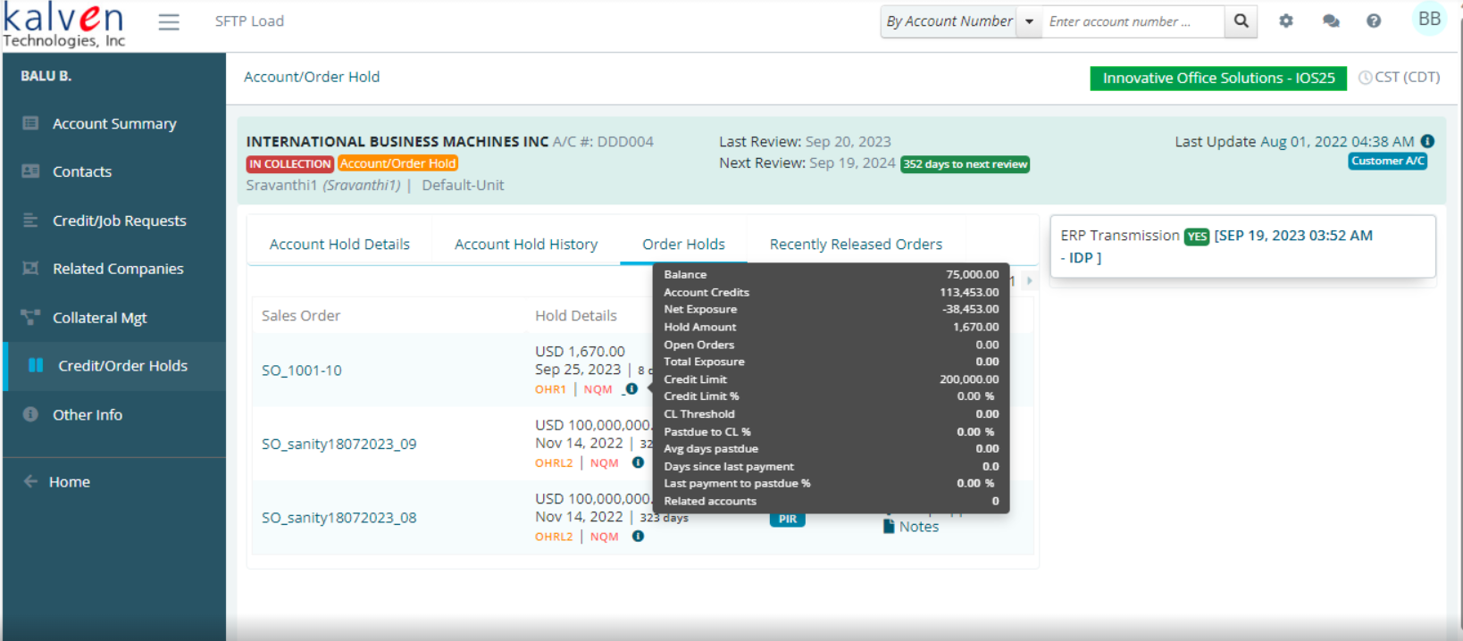Focus the account number search field

click(1133, 21)
